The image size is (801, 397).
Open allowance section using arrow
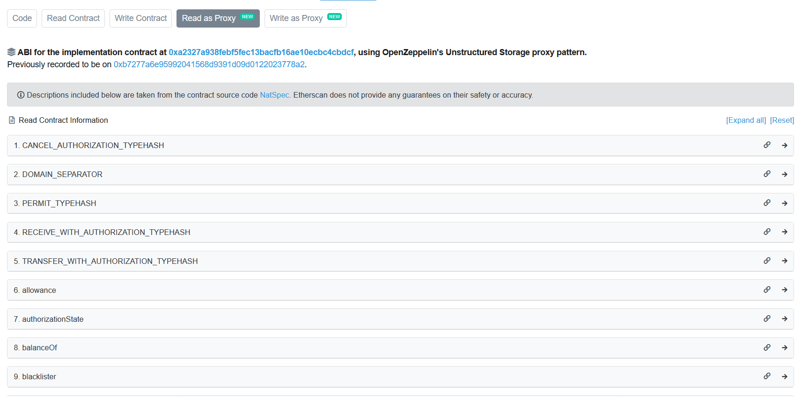[785, 290]
